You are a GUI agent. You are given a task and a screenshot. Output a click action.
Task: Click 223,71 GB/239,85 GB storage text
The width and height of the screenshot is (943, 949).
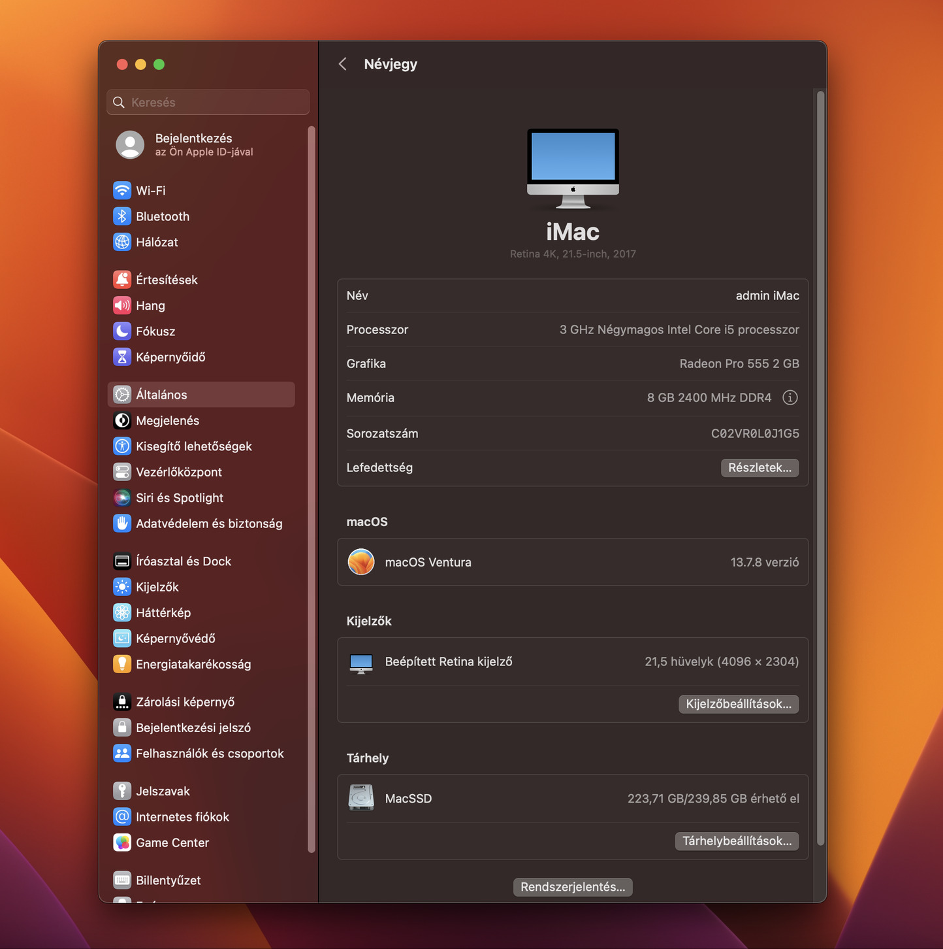(713, 799)
